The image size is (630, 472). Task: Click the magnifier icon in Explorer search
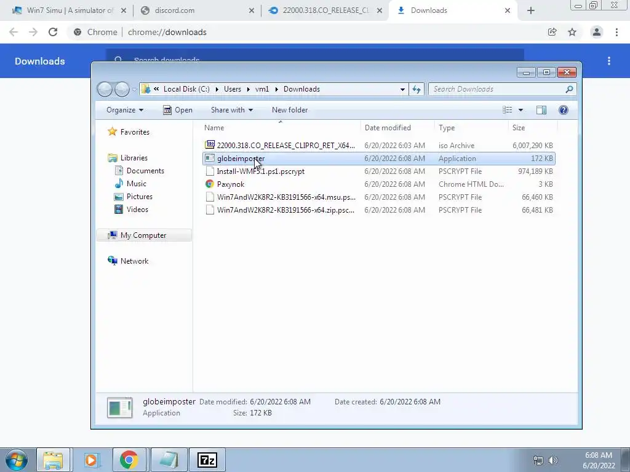tap(569, 89)
